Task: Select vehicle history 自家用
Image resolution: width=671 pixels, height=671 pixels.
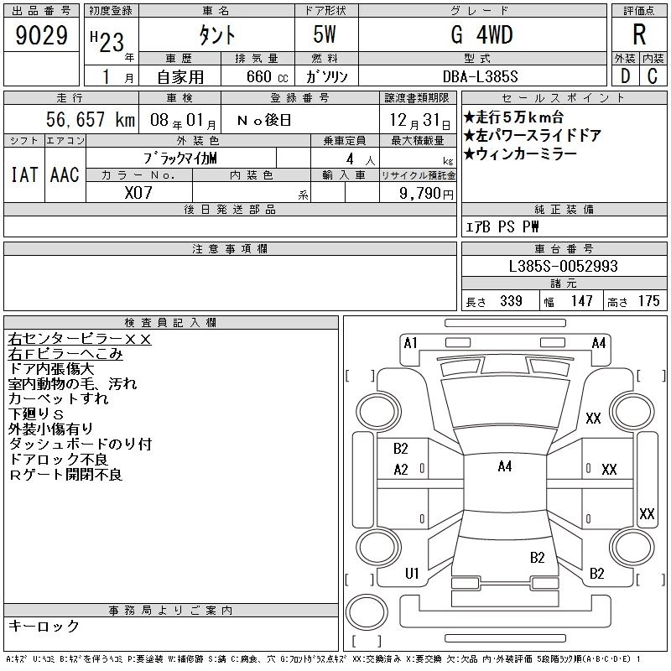Action: 180,76
